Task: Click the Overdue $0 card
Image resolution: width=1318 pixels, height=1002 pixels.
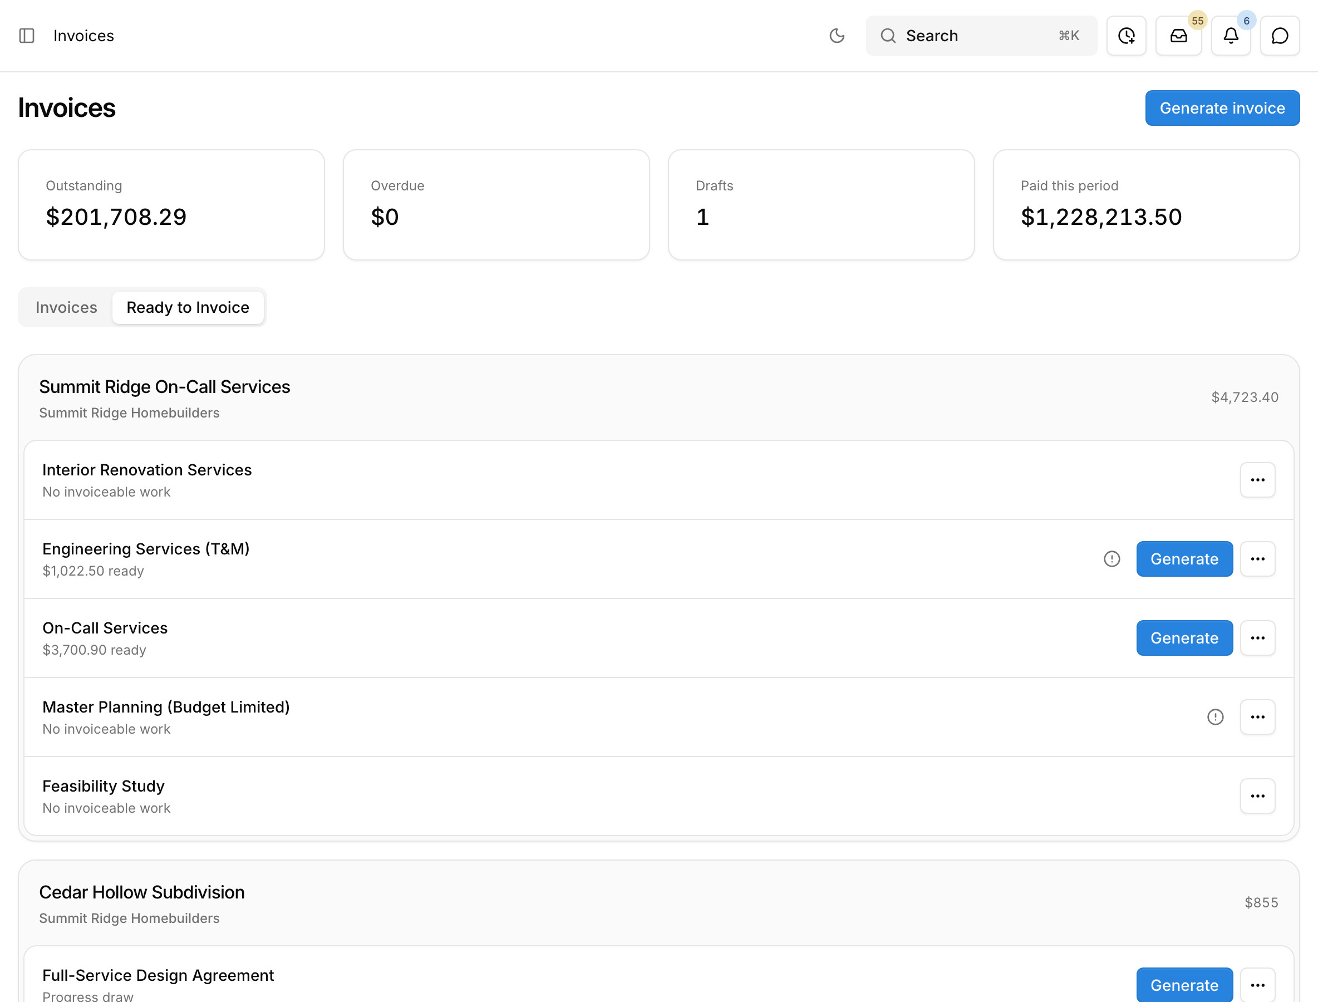Action: (496, 205)
